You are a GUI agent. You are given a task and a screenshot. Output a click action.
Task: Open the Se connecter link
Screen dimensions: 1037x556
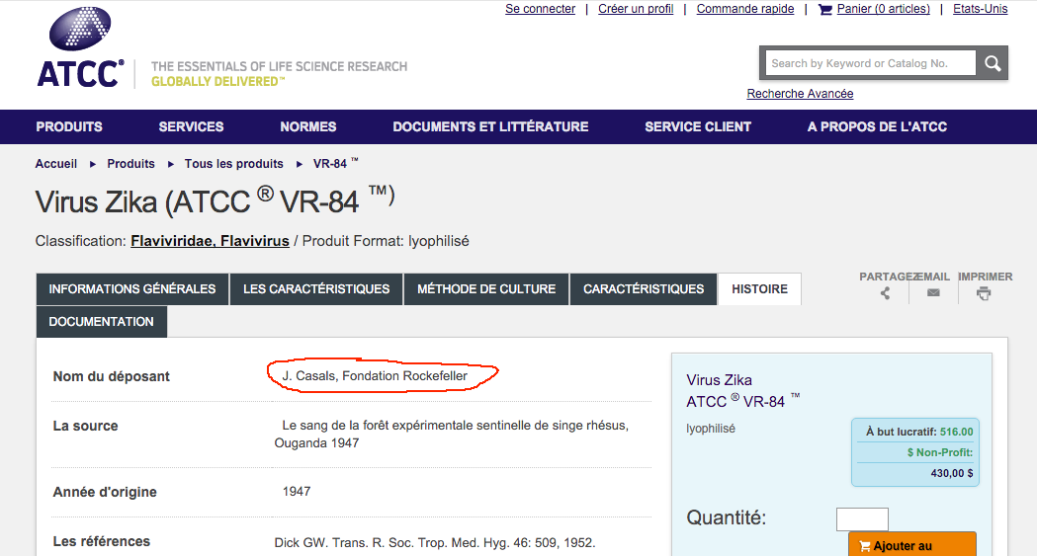540,9
